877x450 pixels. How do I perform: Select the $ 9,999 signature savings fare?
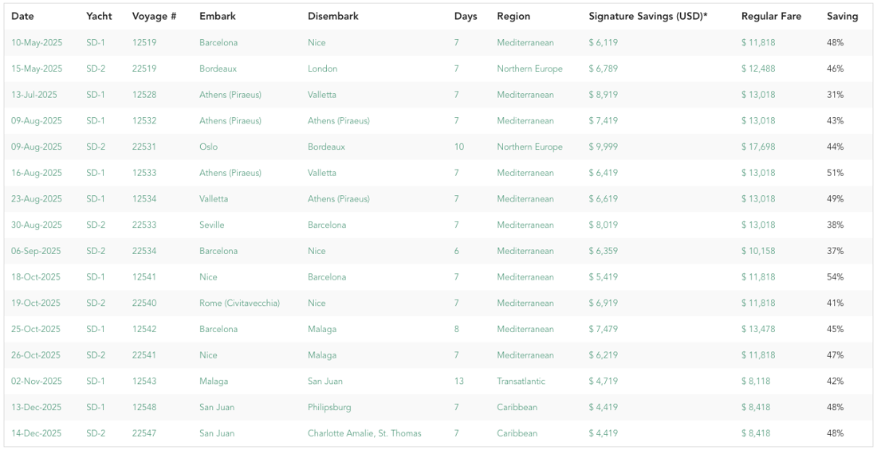click(604, 147)
